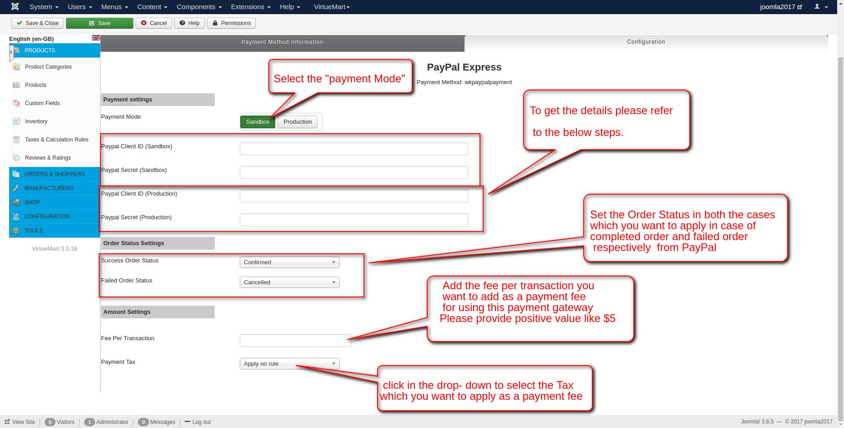Open the Menus menu

click(x=115, y=7)
